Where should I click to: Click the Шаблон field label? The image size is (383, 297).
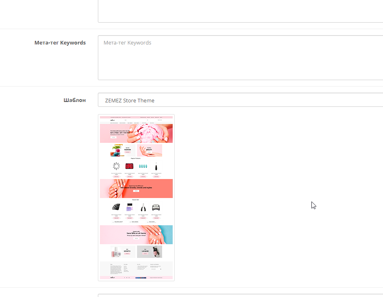pos(74,100)
